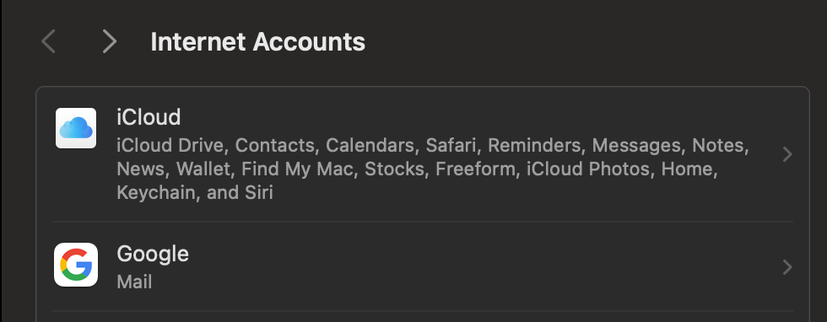The width and height of the screenshot is (827, 322).
Task: Click Messages in iCloud services list
Action: click(635, 145)
